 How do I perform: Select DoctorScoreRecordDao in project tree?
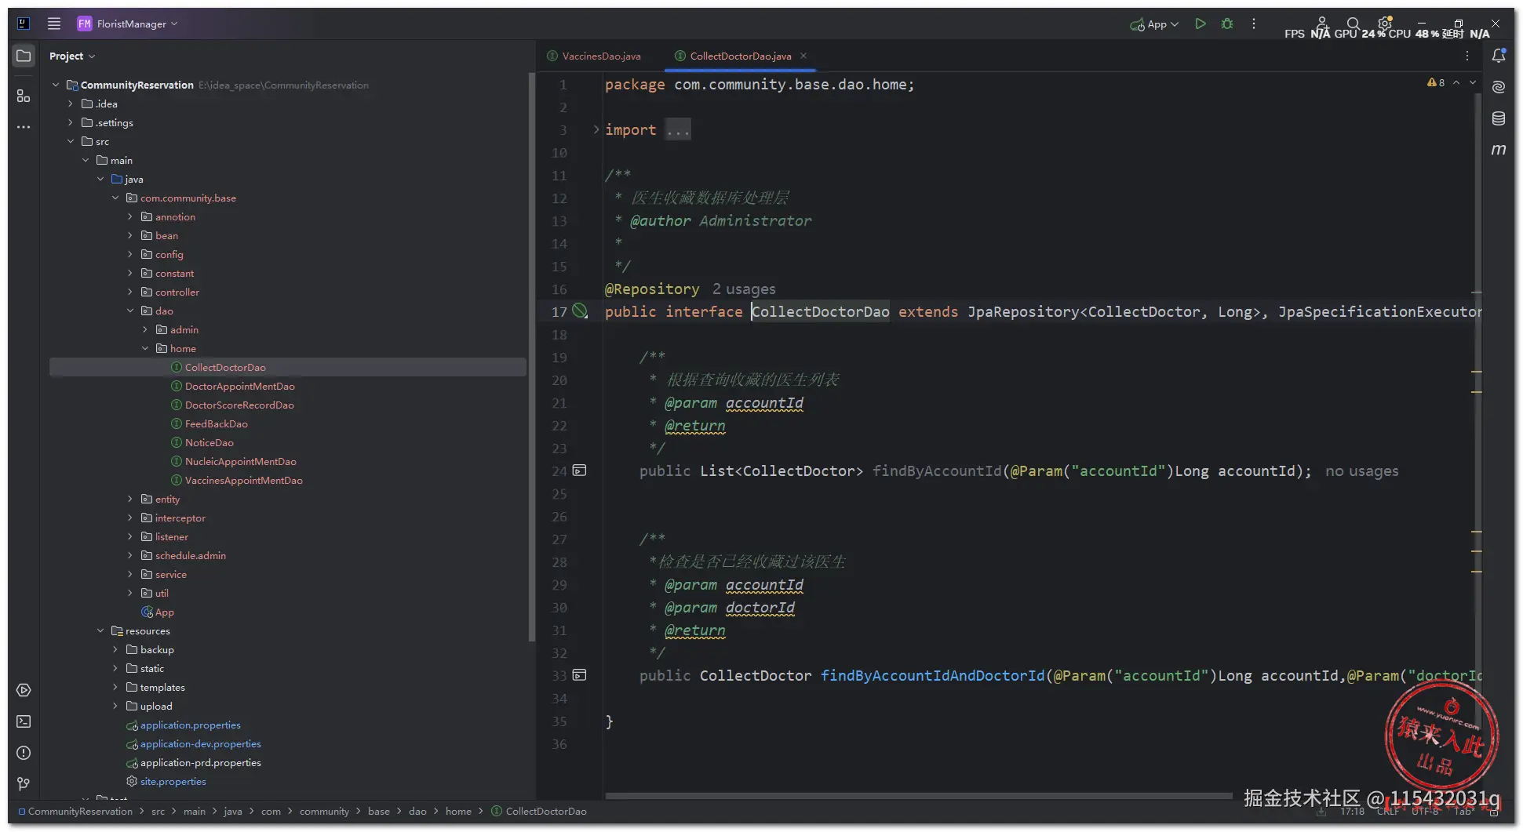tap(239, 405)
